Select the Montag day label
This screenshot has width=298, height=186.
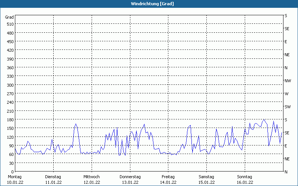[15, 177]
